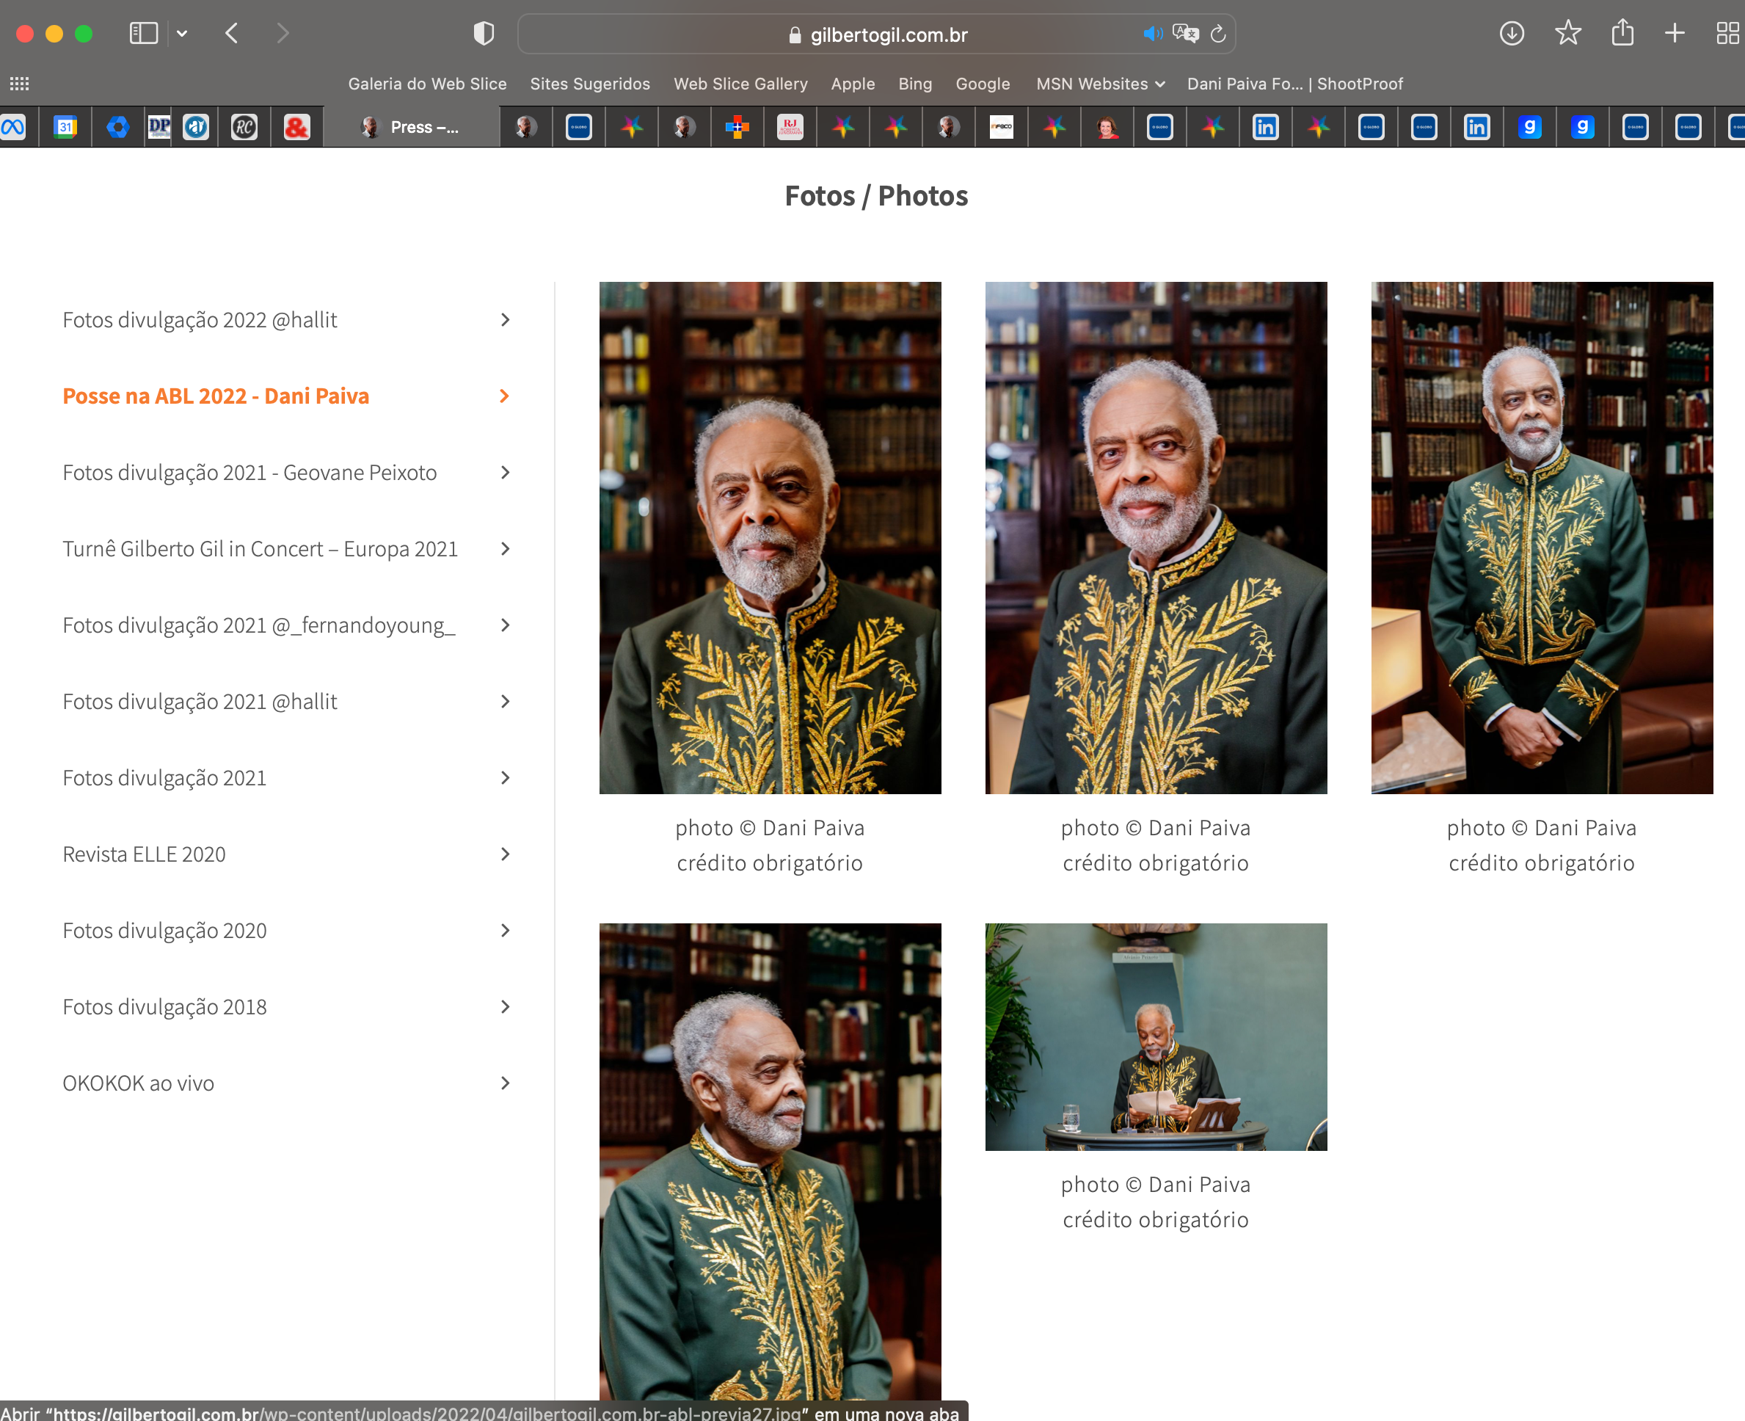Viewport: 1745px width, 1421px height.
Task: Reload the current page
Action: pos(1219,34)
